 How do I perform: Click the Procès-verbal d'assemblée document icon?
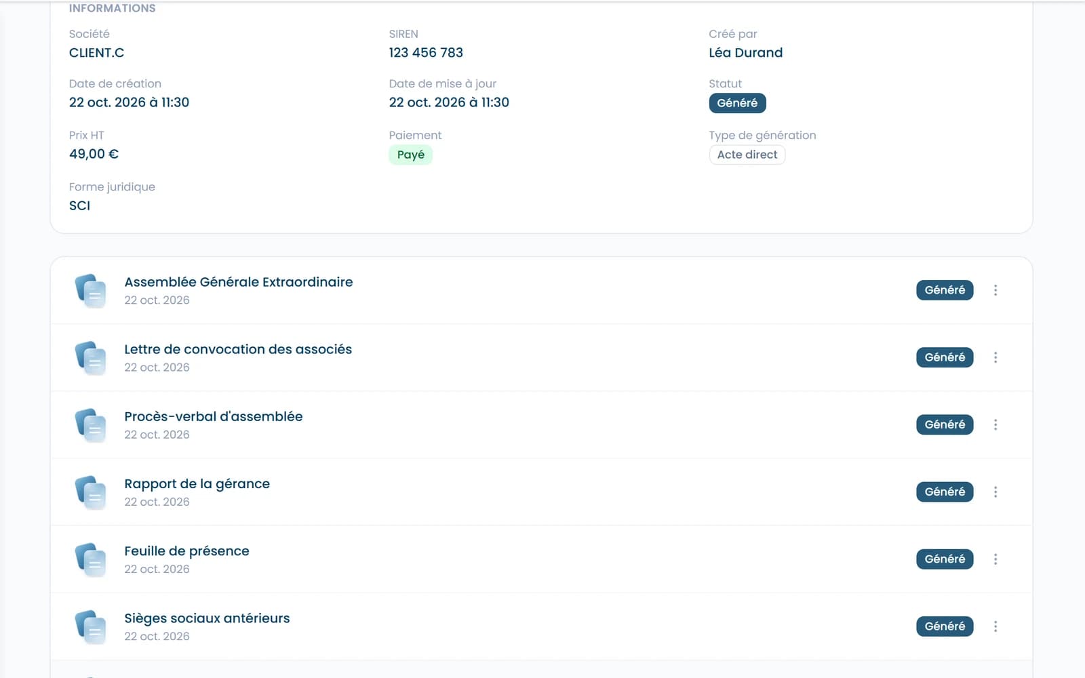90,425
